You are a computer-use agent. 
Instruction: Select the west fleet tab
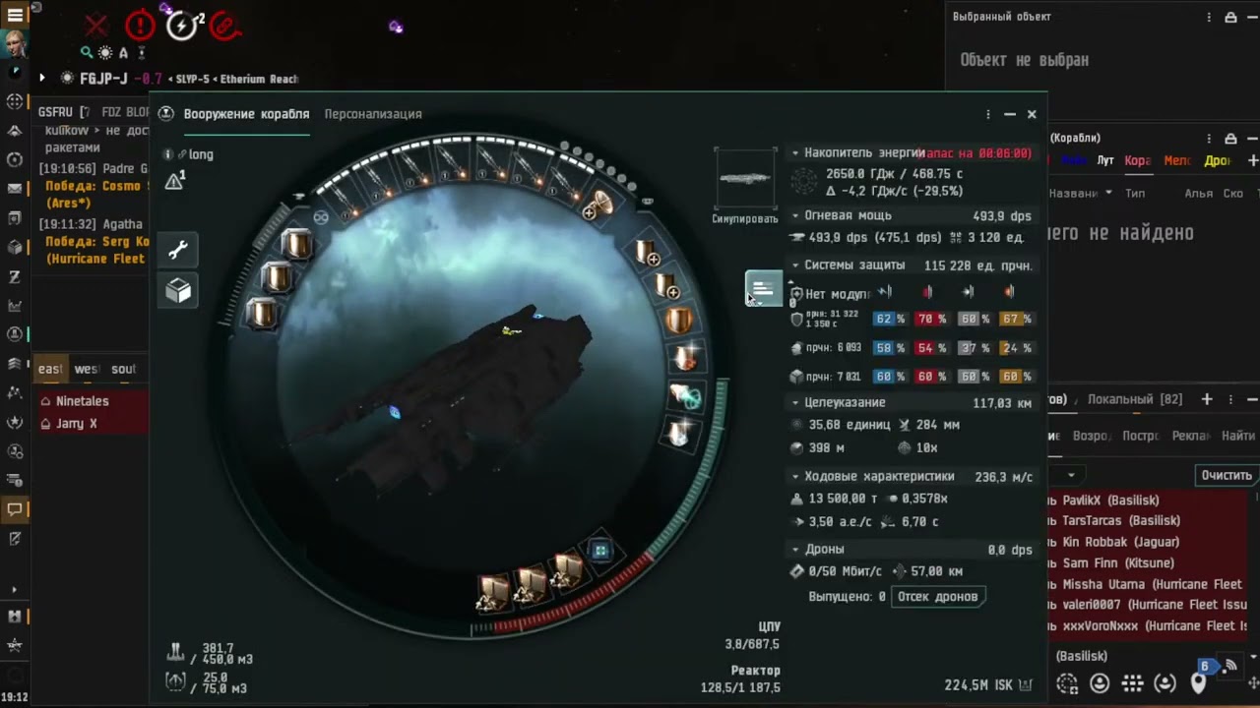[87, 369]
